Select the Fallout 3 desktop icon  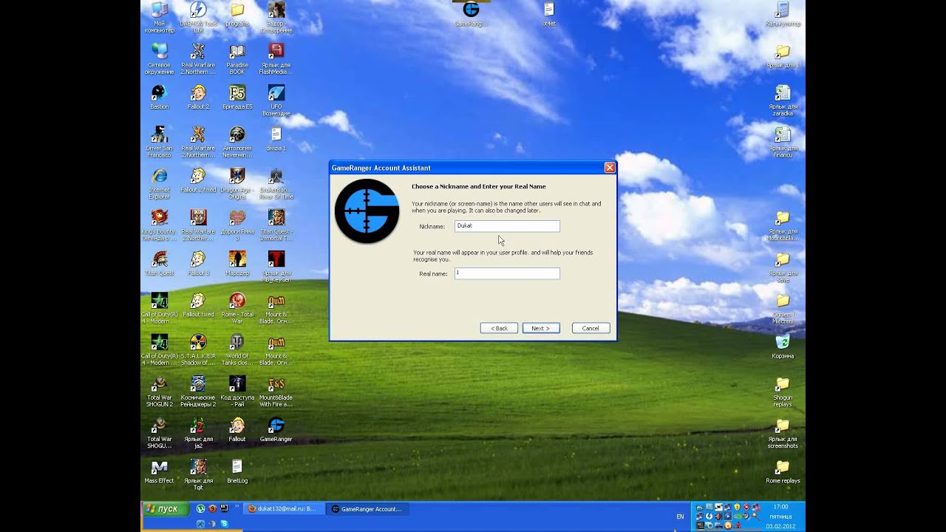point(198,264)
